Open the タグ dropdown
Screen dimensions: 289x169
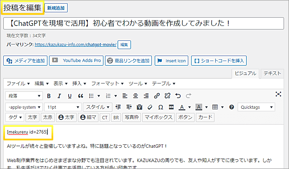pyautogui.click(x=15, y=117)
